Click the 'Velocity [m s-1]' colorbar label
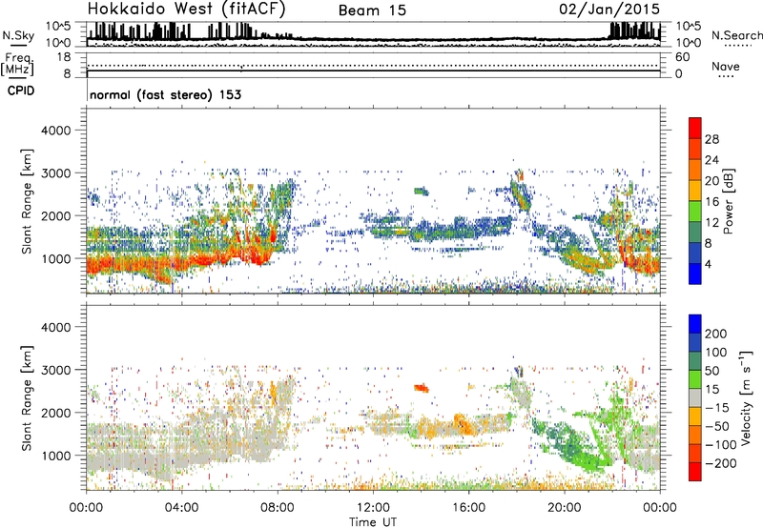The image size is (763, 528). click(746, 397)
